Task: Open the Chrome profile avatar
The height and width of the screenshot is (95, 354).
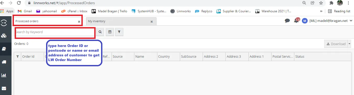Action: 340,3
